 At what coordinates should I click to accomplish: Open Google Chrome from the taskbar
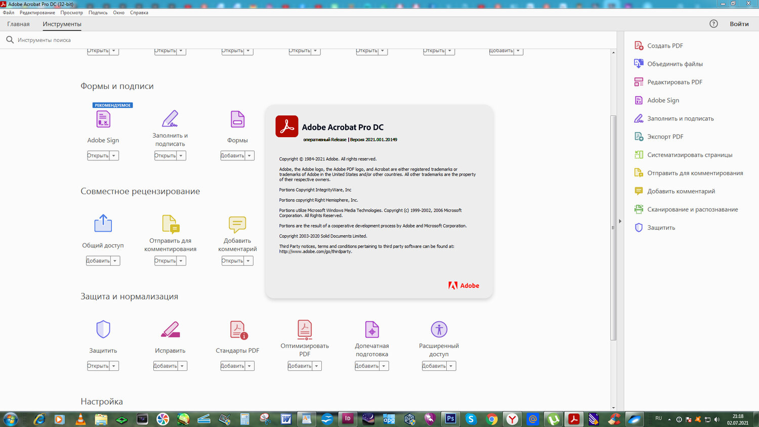pos(491,419)
